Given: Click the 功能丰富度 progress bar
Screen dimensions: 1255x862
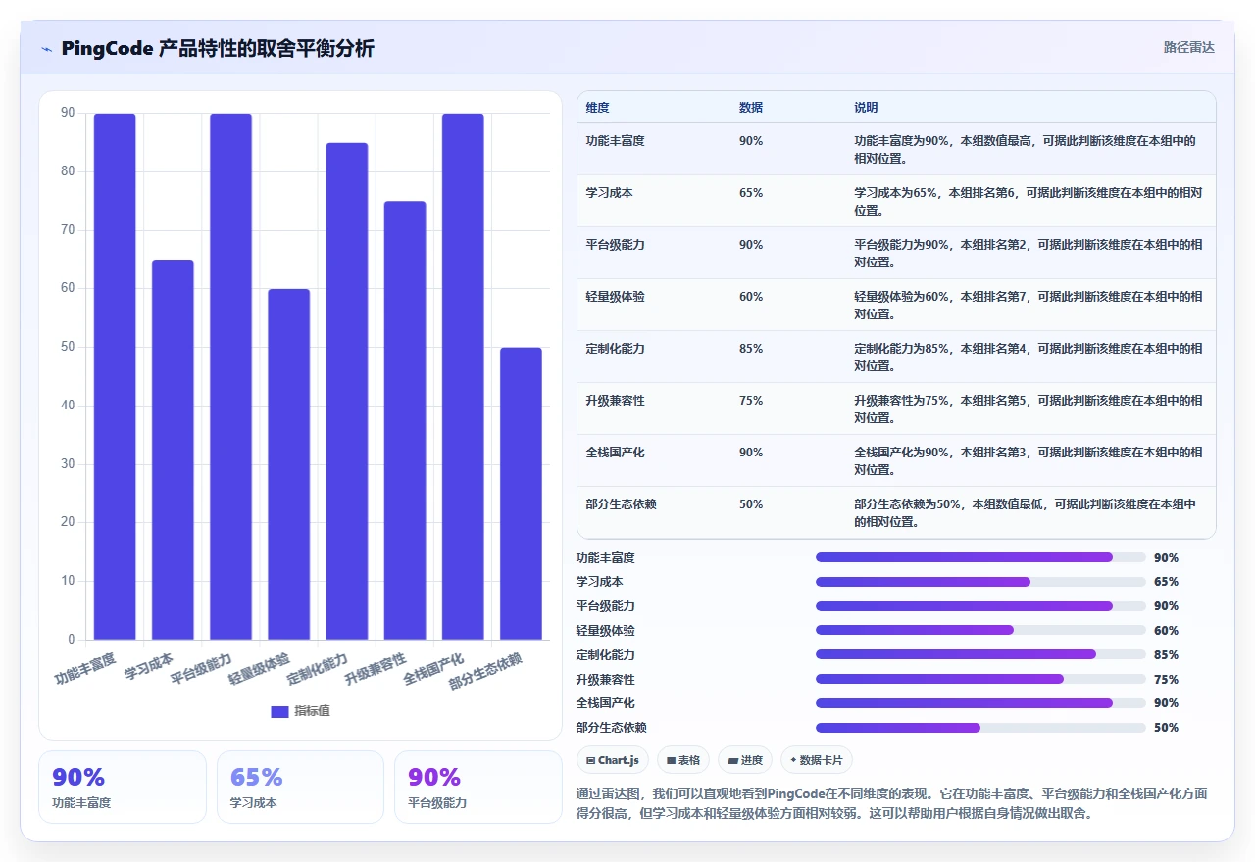Looking at the screenshot, I should pyautogui.click(x=980, y=557).
